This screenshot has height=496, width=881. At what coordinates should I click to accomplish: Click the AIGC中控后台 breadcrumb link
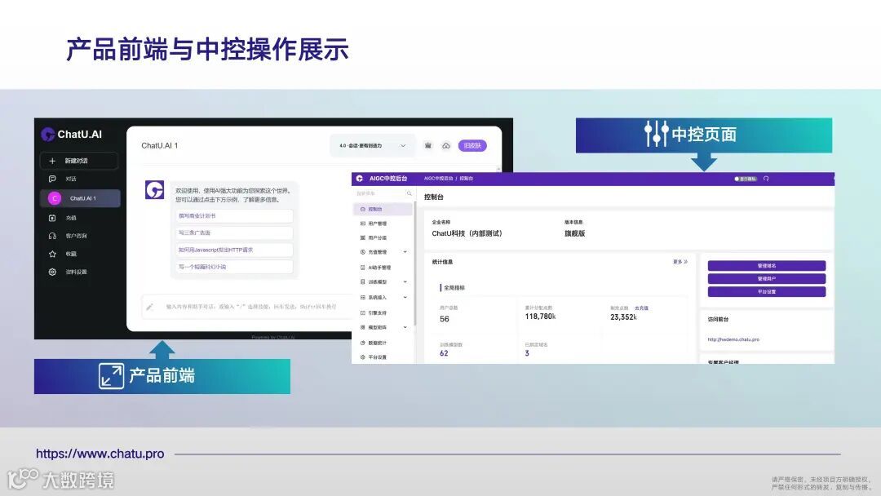pos(438,179)
